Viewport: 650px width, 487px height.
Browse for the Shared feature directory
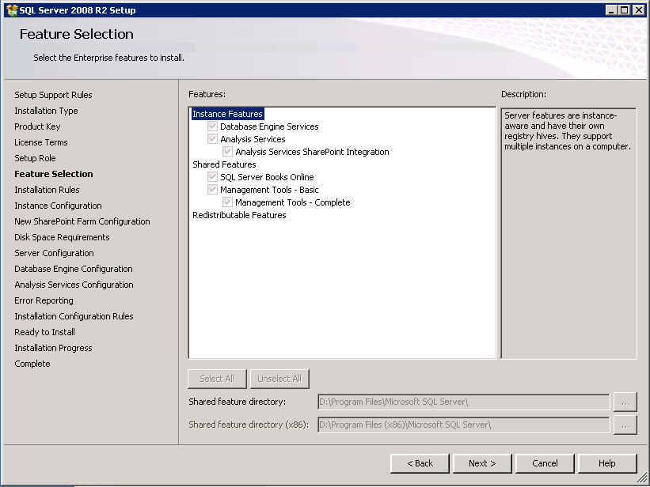pyautogui.click(x=625, y=402)
